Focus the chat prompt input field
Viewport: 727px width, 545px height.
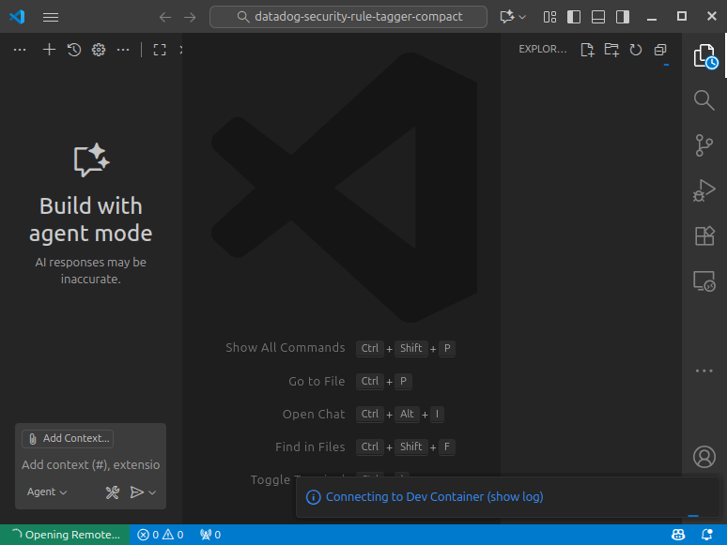click(x=91, y=465)
